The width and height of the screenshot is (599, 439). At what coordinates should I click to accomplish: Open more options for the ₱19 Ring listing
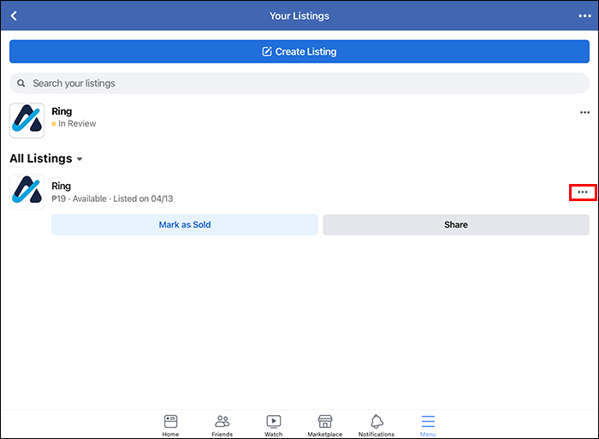pyautogui.click(x=583, y=193)
